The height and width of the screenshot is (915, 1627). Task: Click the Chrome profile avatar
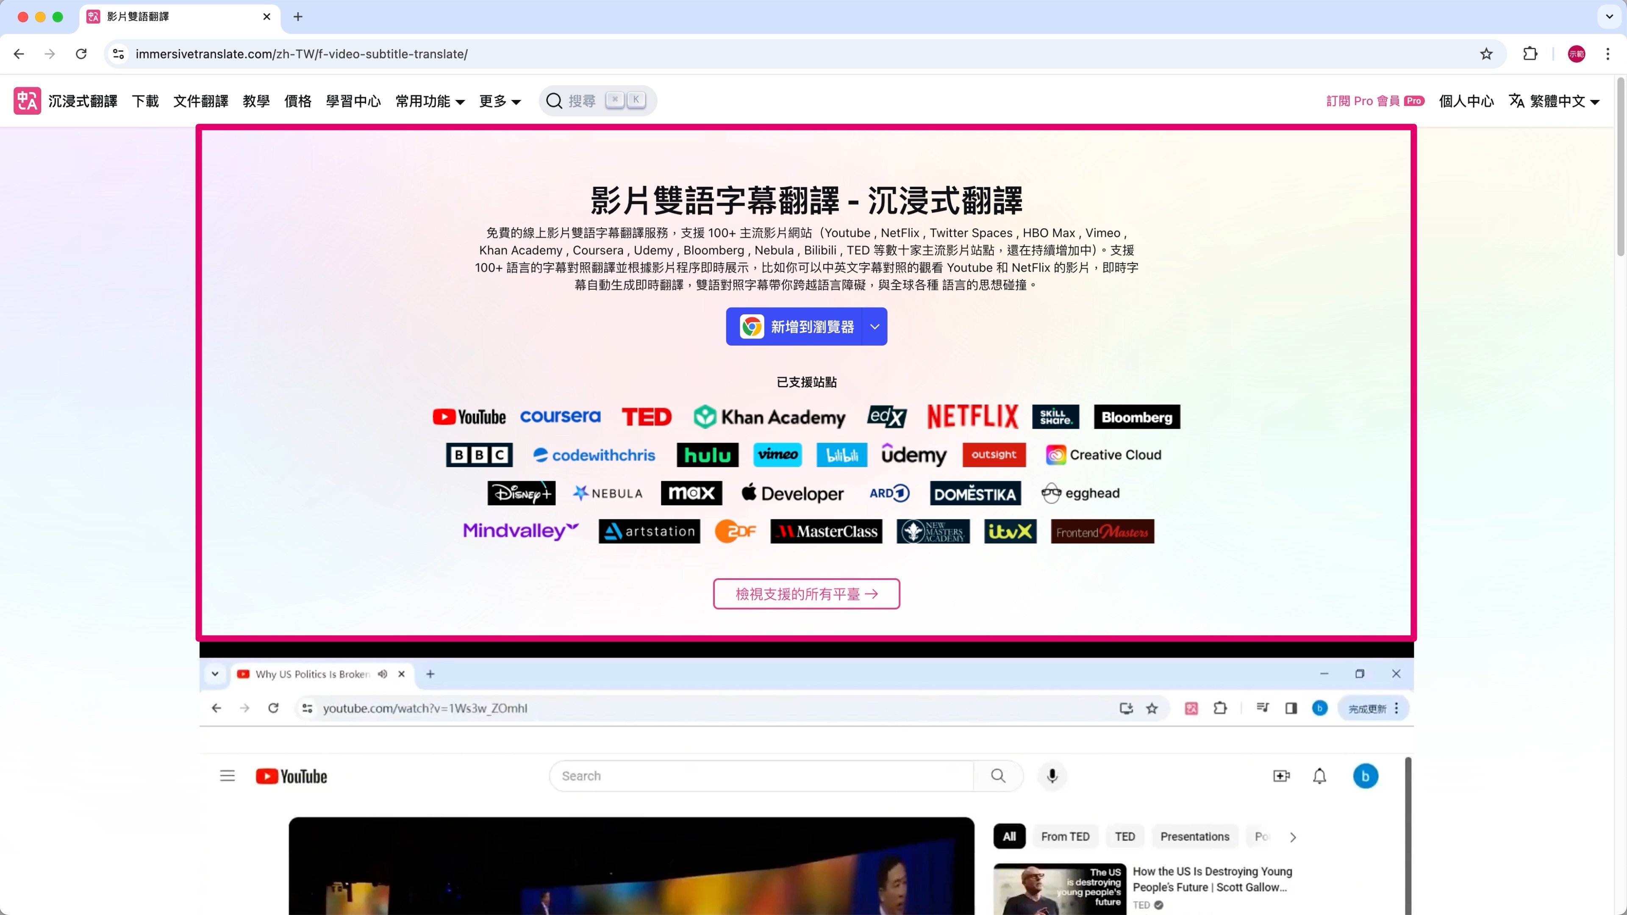click(1577, 54)
